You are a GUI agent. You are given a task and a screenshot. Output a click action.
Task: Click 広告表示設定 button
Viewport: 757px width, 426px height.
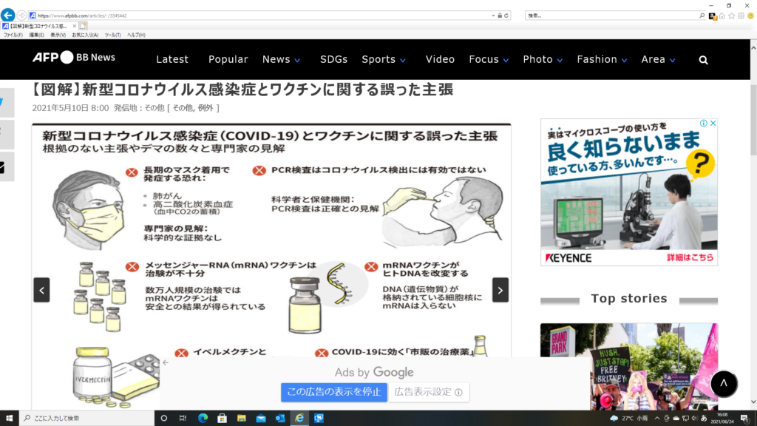pyautogui.click(x=429, y=392)
